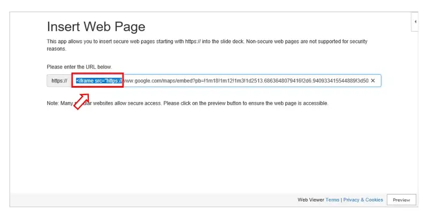428x217 pixels.
Task: Click the Insert Web Page heading
Action: coord(96,27)
